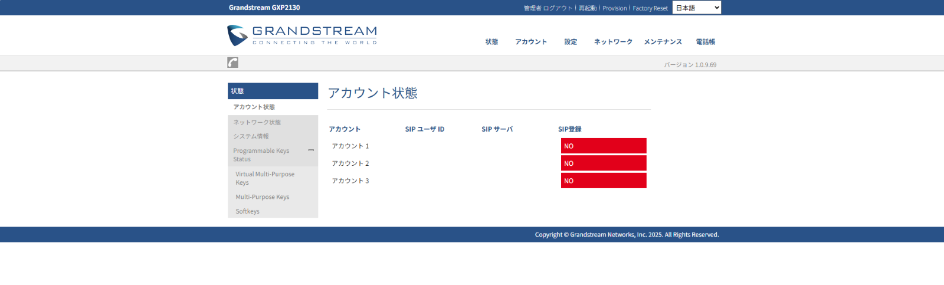The image size is (944, 285).
Task: Click the アカウント column header
Action: click(345, 129)
